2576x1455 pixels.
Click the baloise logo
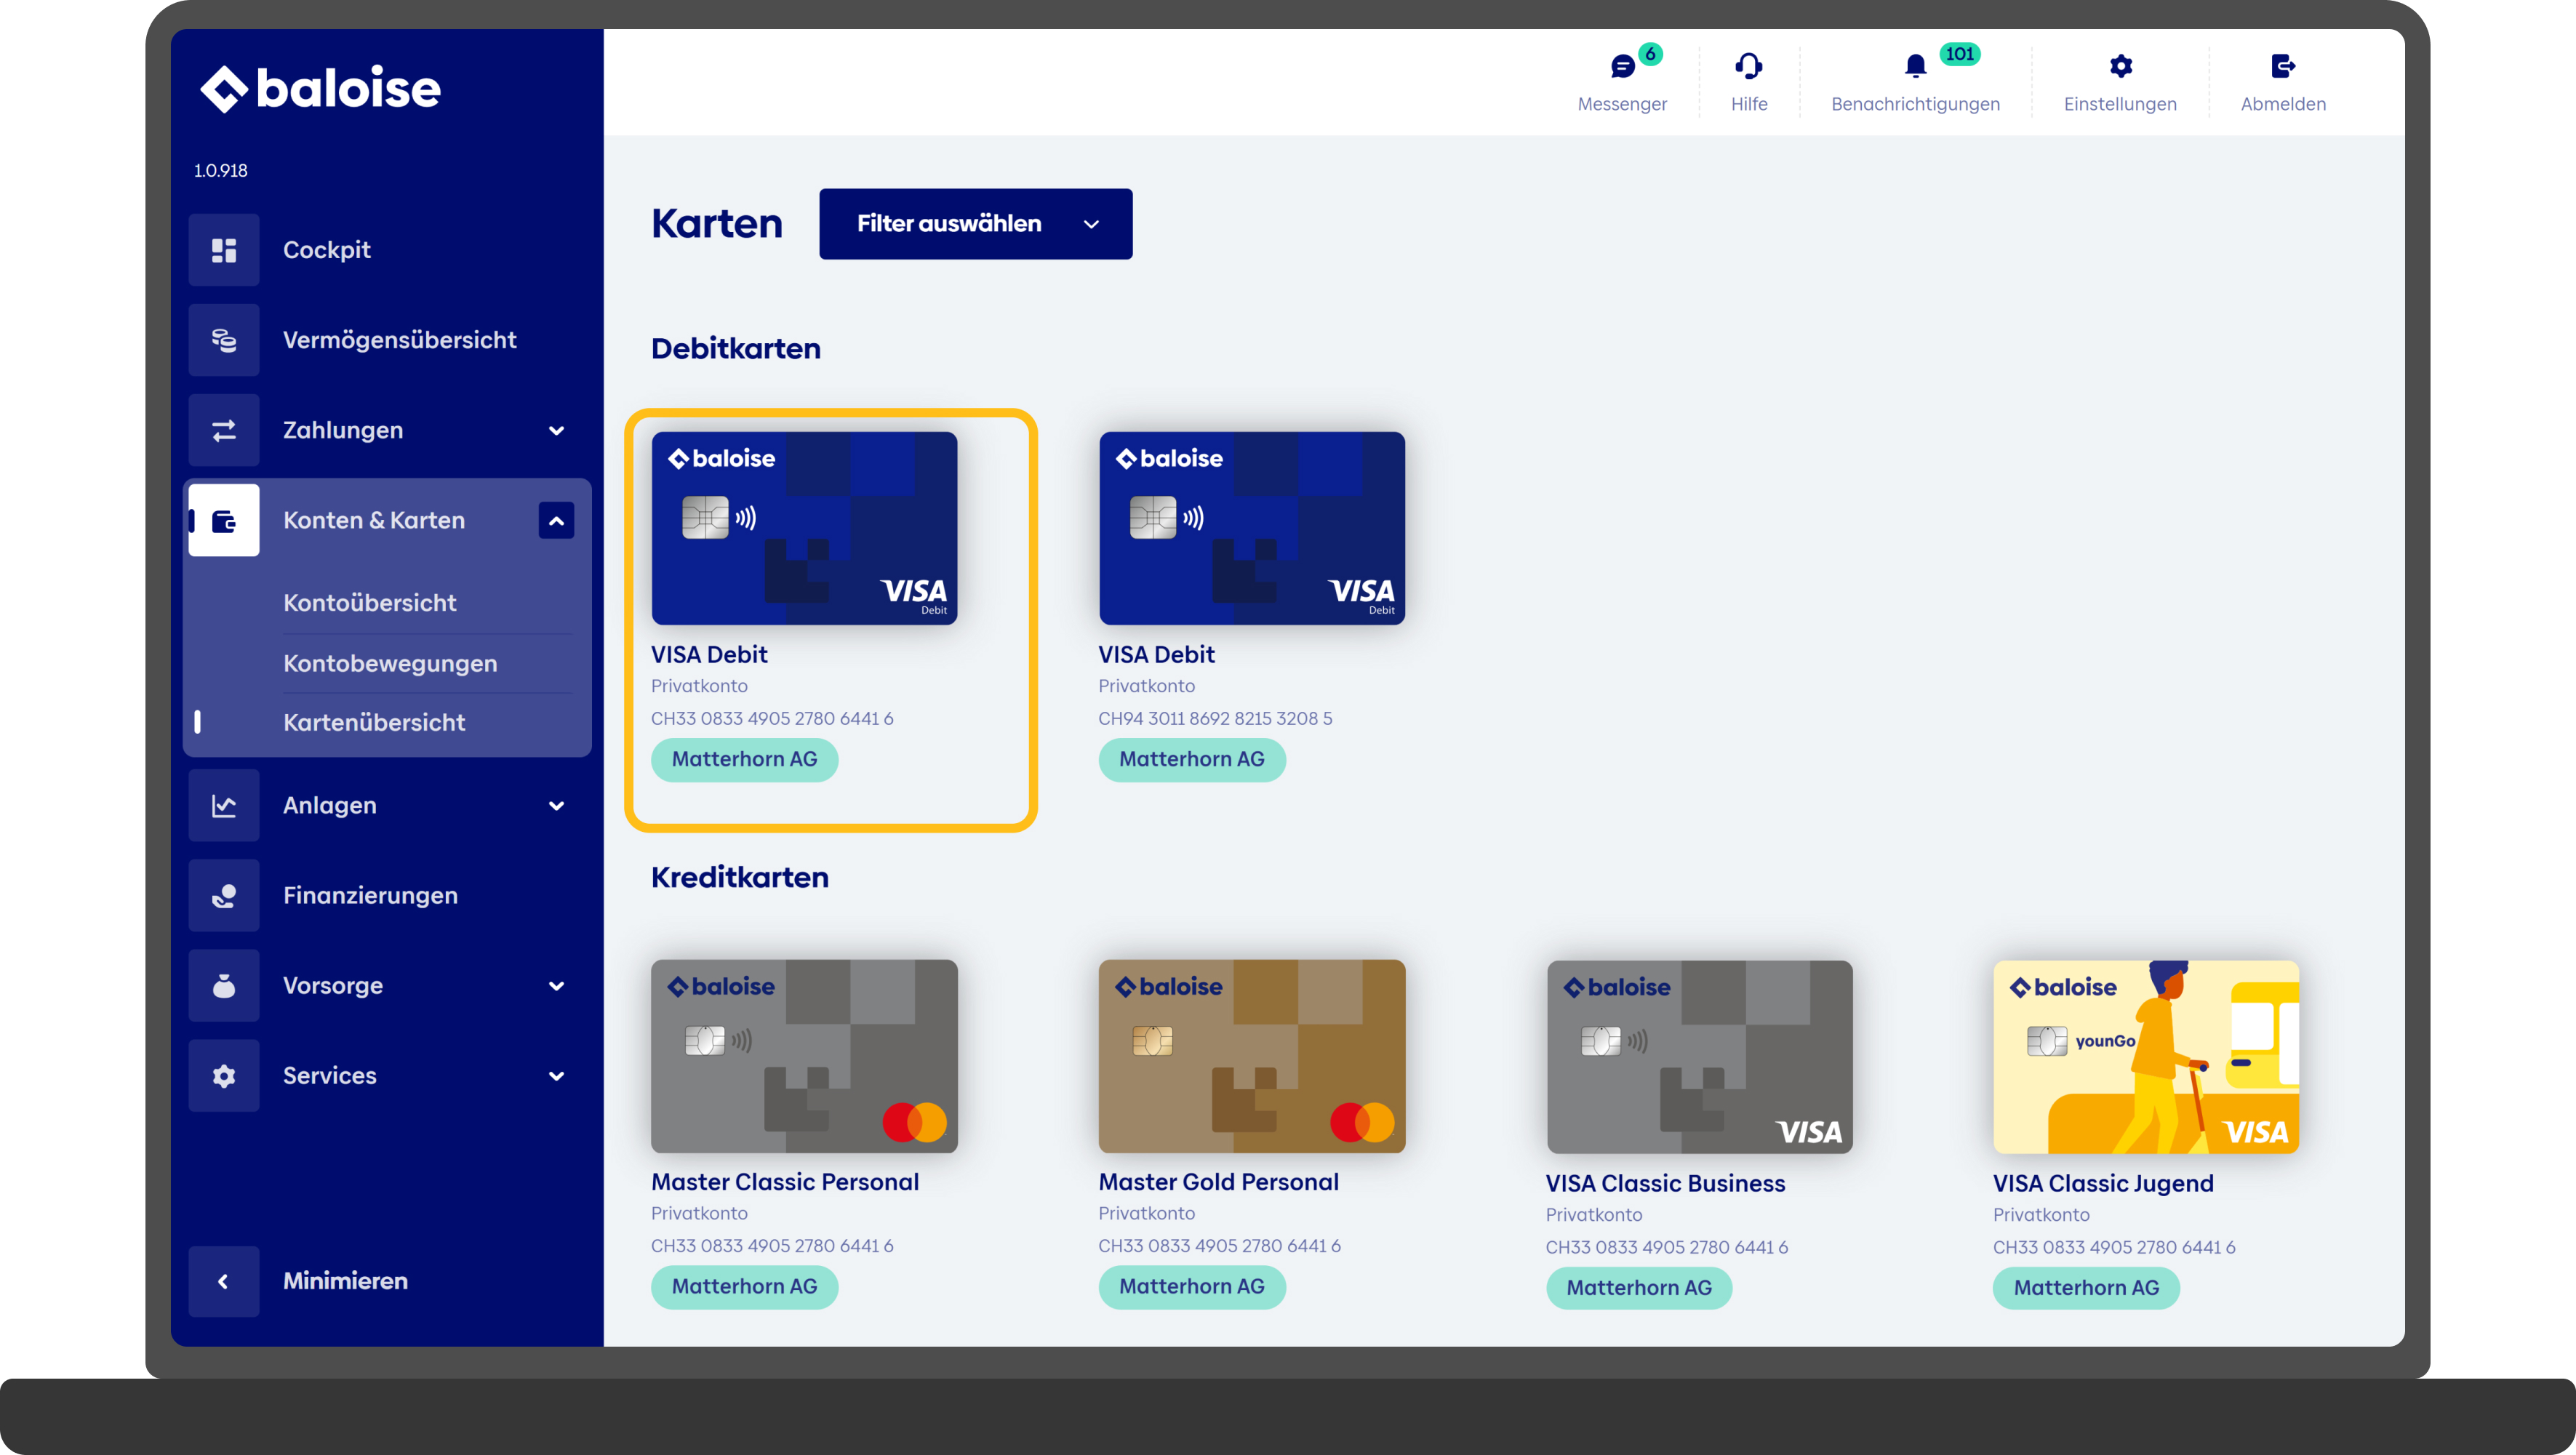(x=320, y=88)
